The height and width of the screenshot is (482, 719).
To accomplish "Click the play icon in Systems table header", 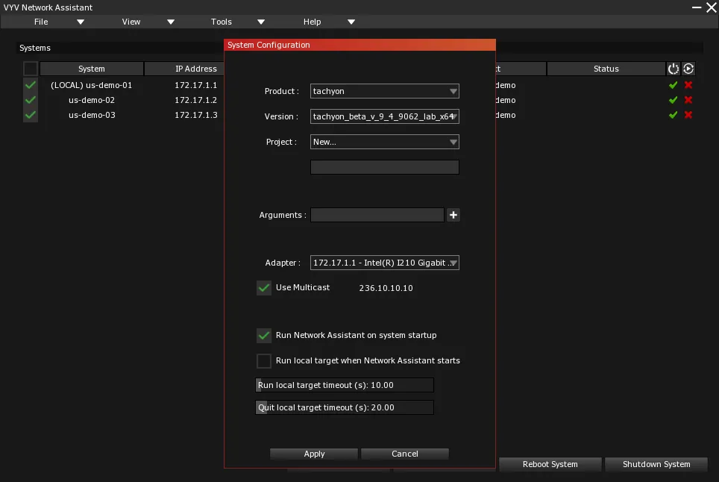I will [688, 69].
